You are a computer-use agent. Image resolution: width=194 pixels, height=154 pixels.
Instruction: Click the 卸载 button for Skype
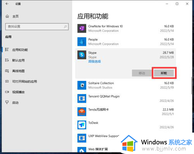coord(164,73)
